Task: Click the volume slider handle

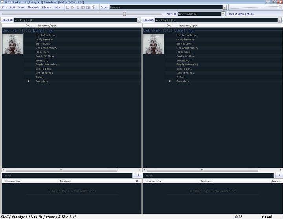Action: 280,7
